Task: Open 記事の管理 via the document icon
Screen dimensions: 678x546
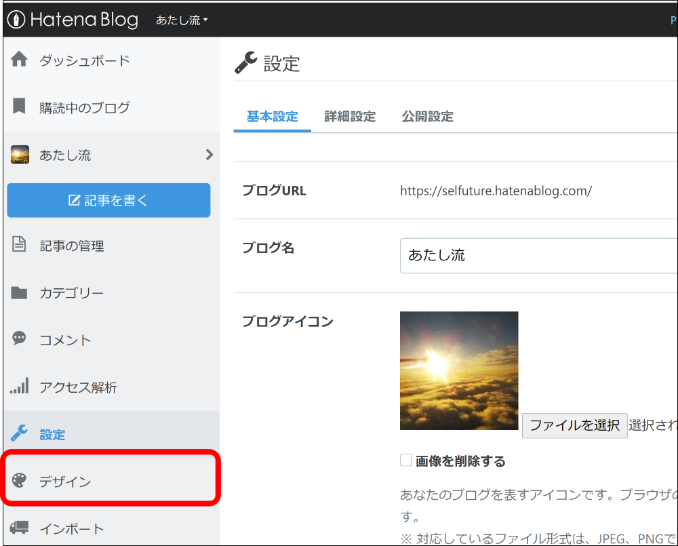Action: tap(19, 246)
